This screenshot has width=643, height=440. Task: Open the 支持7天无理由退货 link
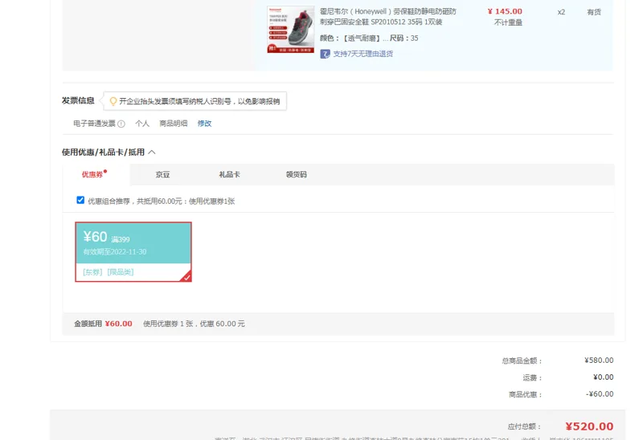(363, 54)
